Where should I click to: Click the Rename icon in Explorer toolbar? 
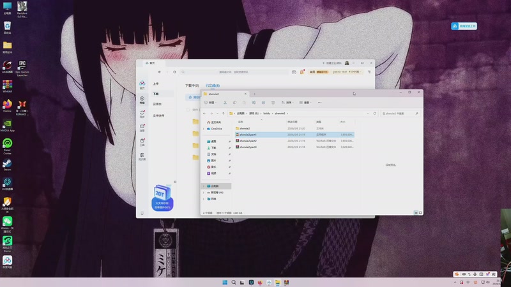click(x=254, y=103)
